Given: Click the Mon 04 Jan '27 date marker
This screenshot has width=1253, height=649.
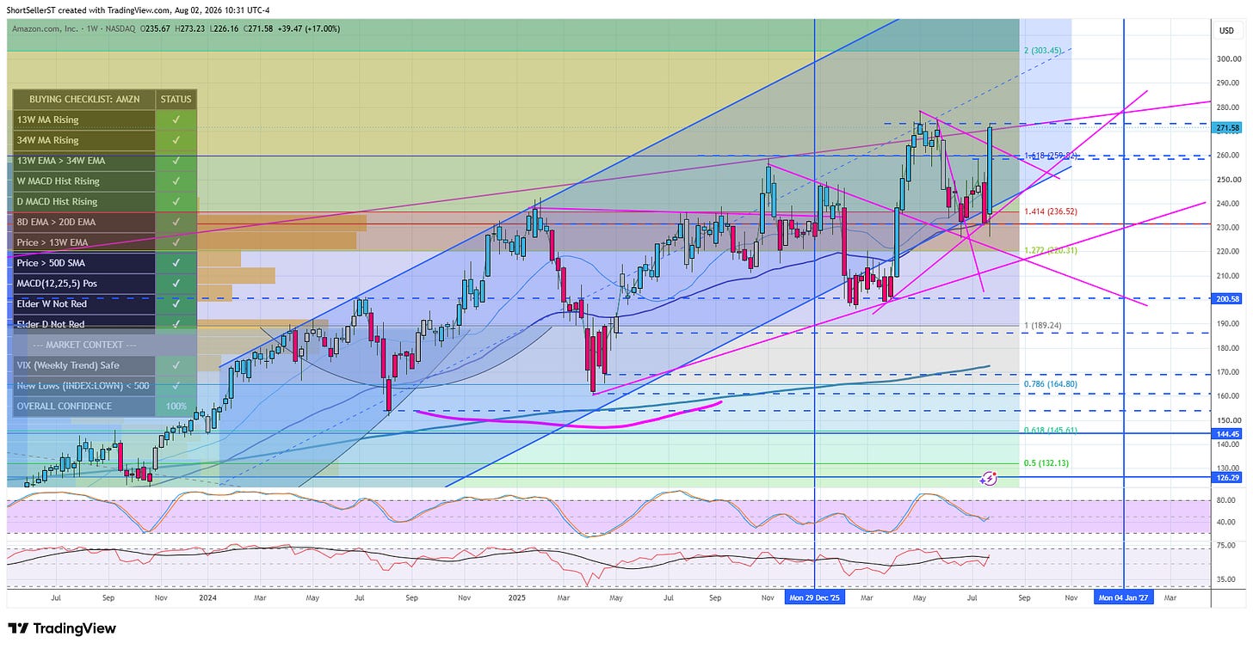Looking at the screenshot, I should pyautogui.click(x=1124, y=596).
